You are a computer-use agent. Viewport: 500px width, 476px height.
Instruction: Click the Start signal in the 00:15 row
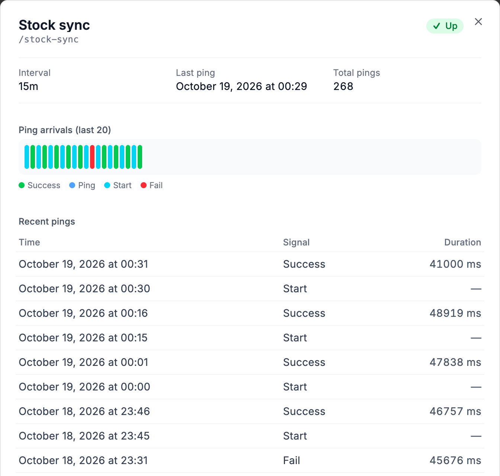click(295, 338)
